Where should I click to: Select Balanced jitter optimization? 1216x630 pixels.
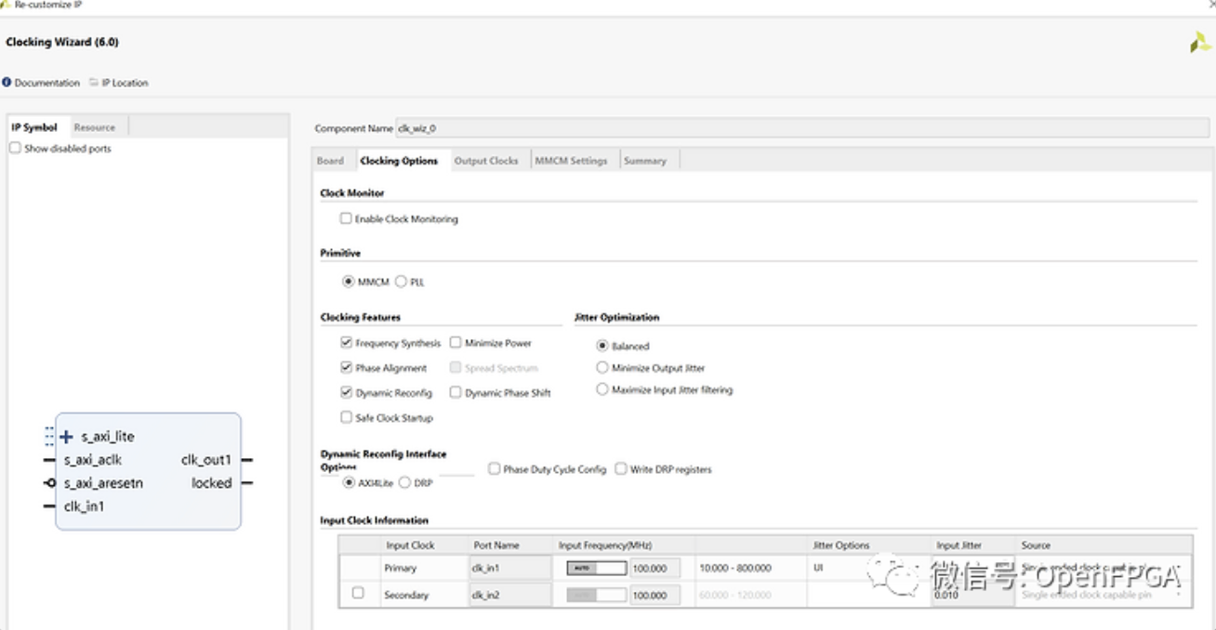click(x=602, y=346)
